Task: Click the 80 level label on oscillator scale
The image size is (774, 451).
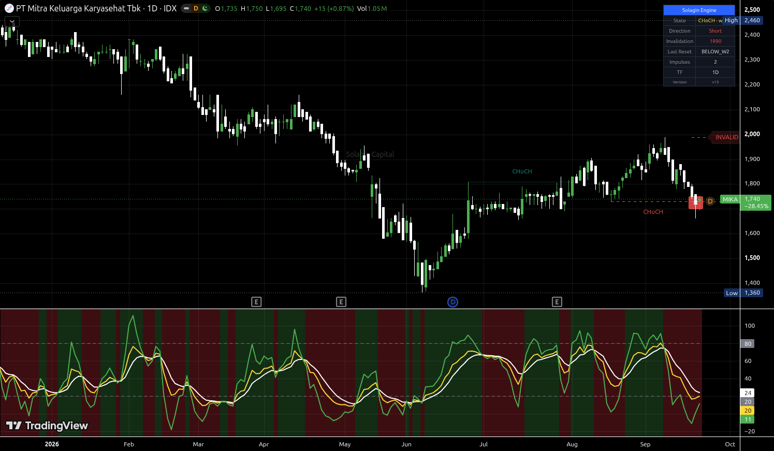Action: point(748,344)
